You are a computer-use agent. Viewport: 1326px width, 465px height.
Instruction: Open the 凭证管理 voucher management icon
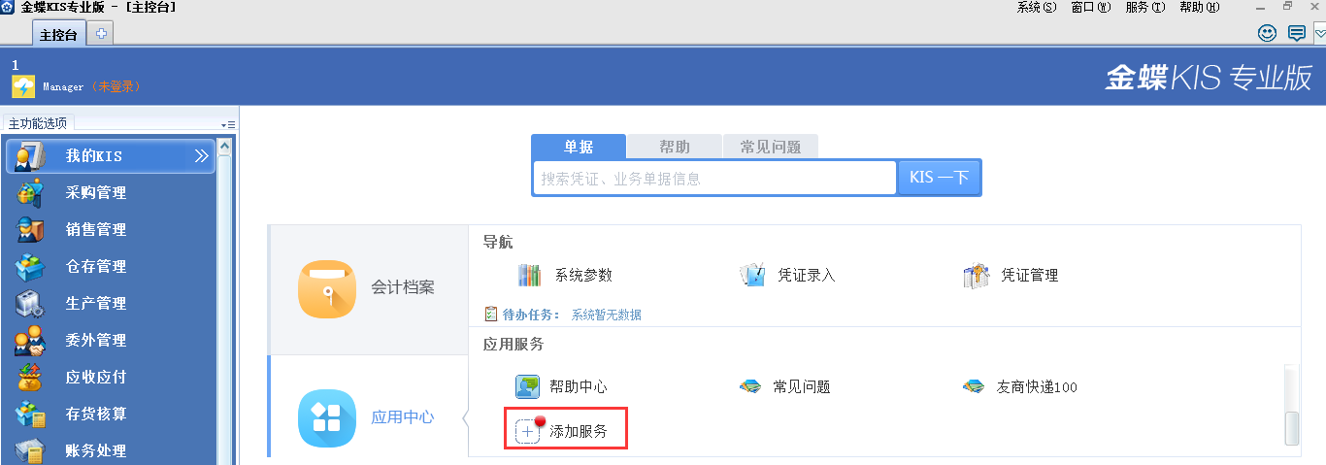coord(976,276)
